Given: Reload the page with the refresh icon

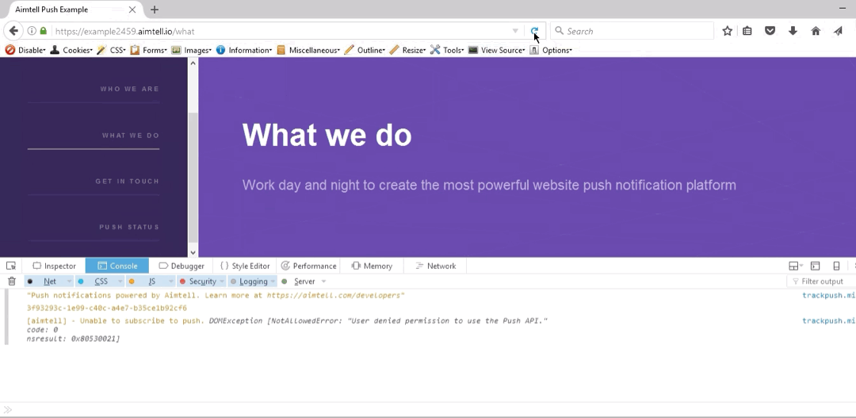Looking at the screenshot, I should click(x=535, y=31).
